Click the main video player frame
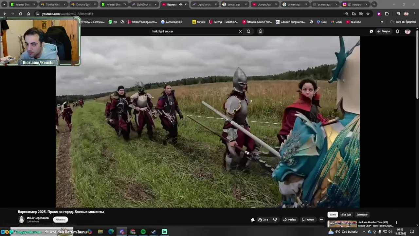The height and width of the screenshot is (236, 419). pos(208,122)
